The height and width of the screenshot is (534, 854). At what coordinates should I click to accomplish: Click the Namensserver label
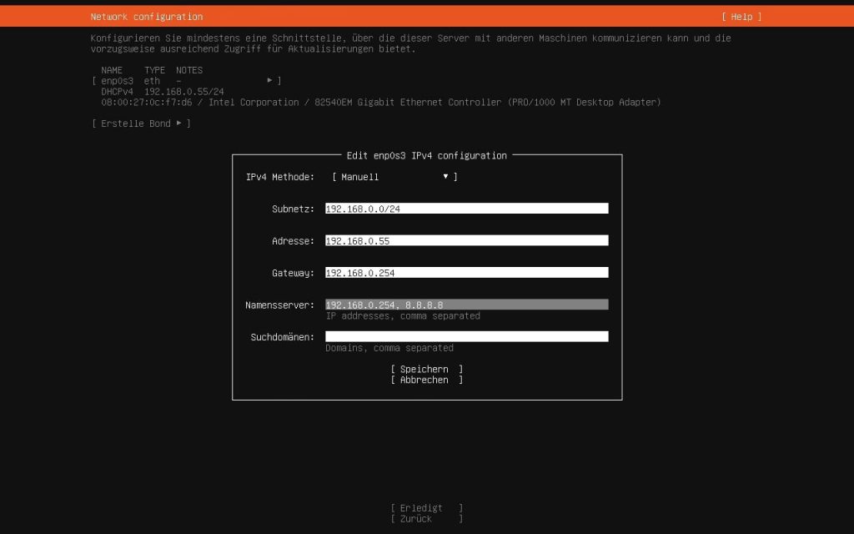[280, 305]
